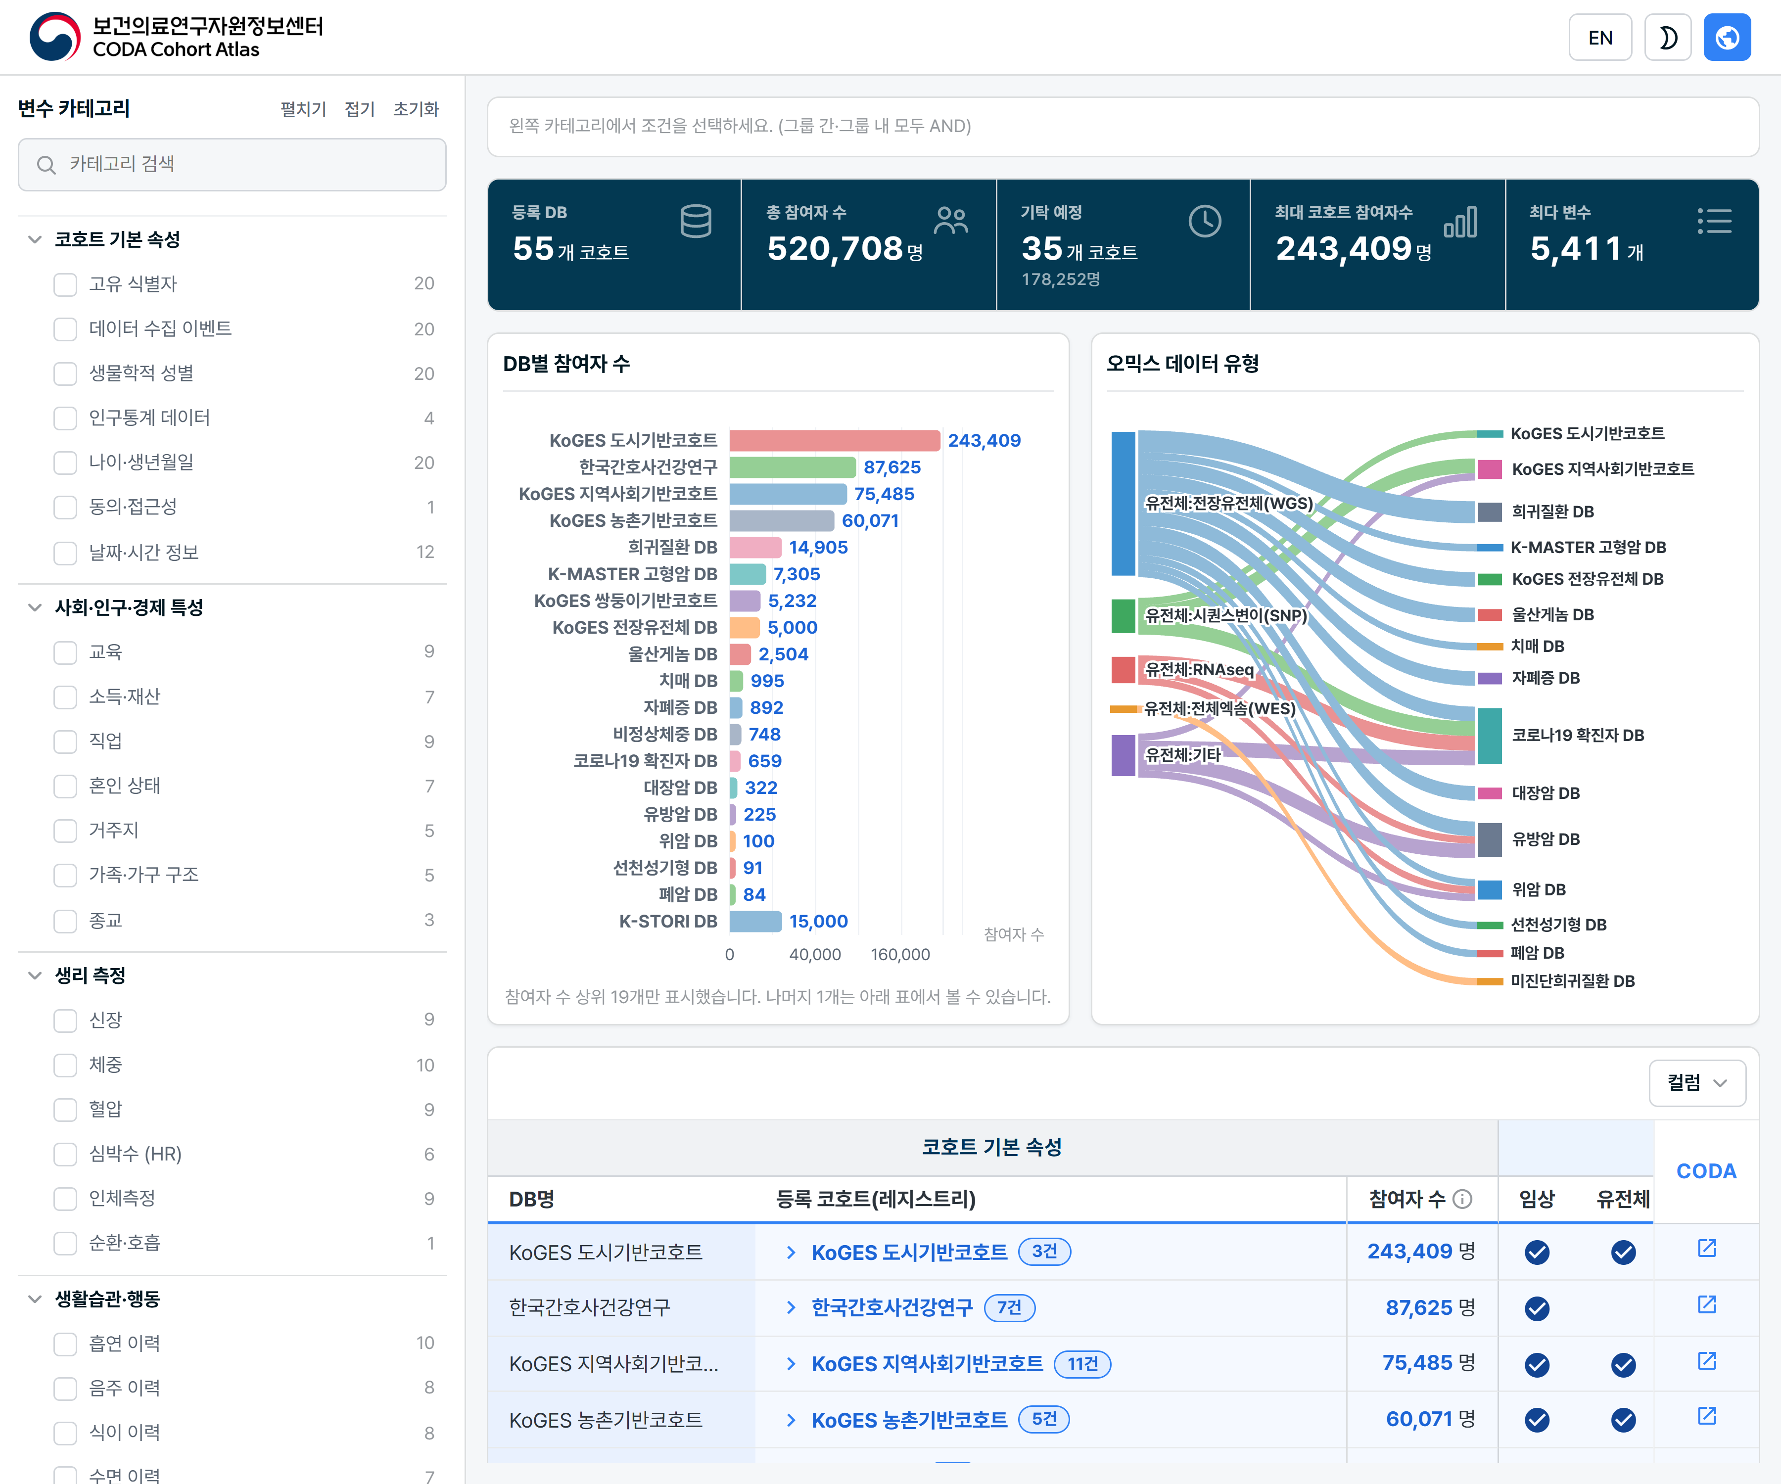The width and height of the screenshot is (1781, 1484).
Task: Check the 나이·생년월일 checkbox
Action: pyautogui.click(x=65, y=462)
